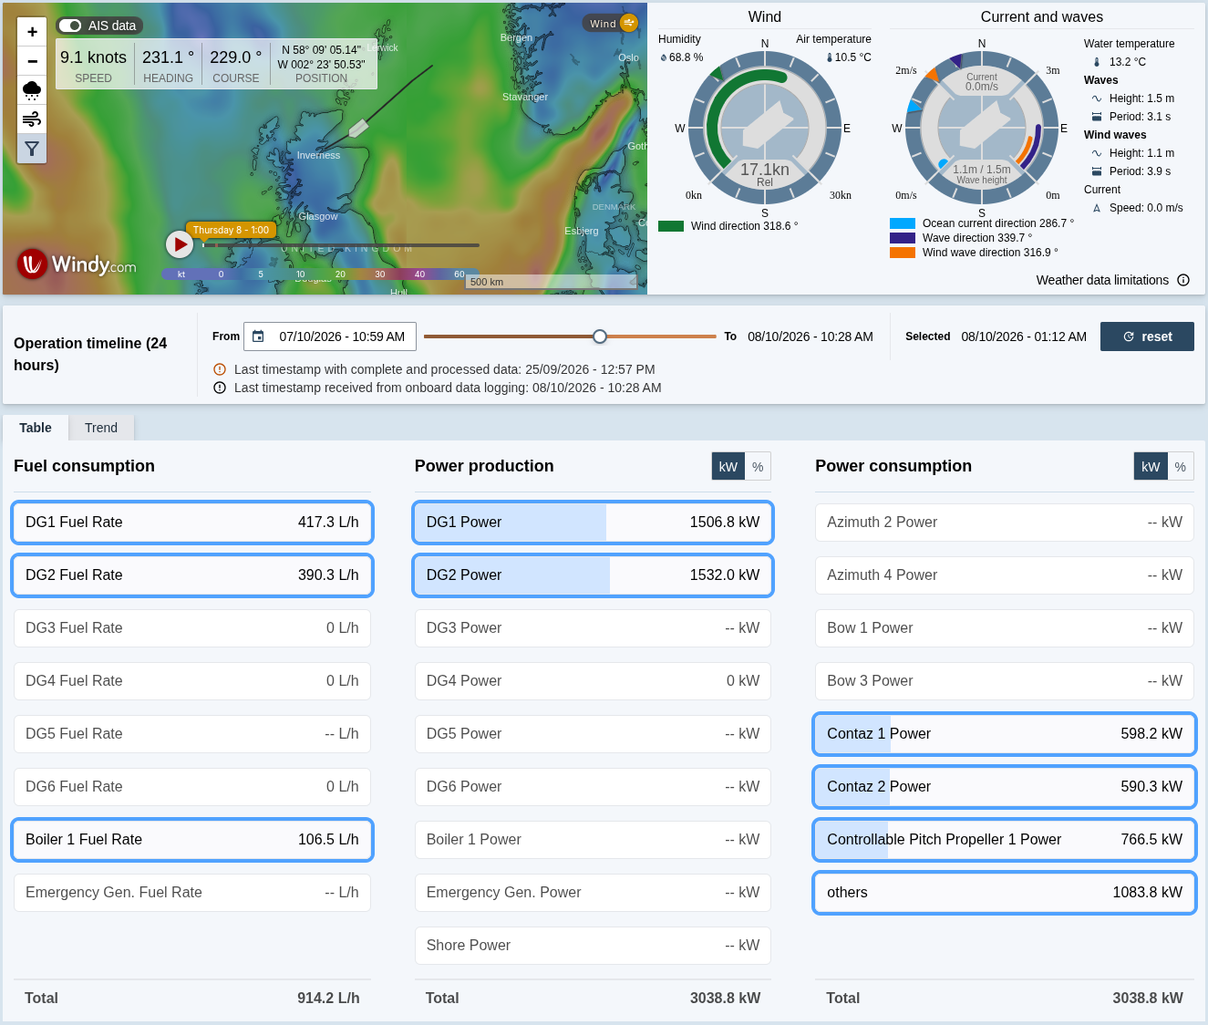Switch Power production to percent units

click(758, 466)
